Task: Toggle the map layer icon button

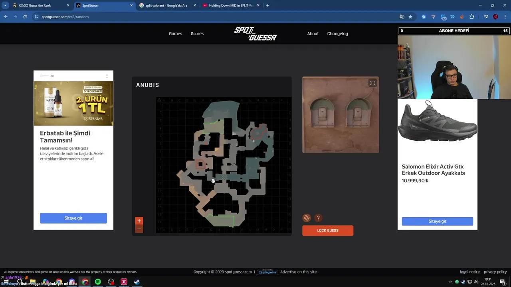Action: tap(307, 218)
